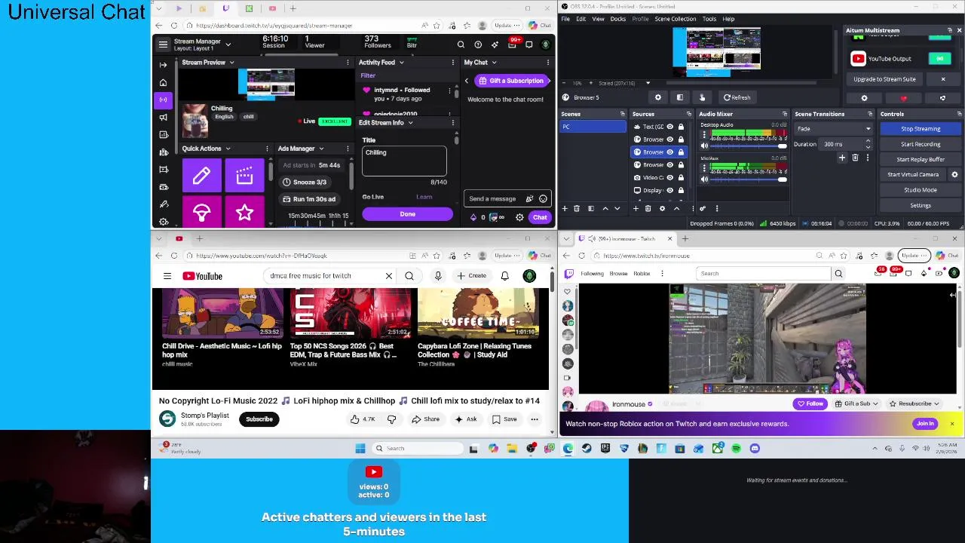Expand the Edit Stream Info panel dropdown
Viewport: 965px width, 543px height.
[x=410, y=123]
